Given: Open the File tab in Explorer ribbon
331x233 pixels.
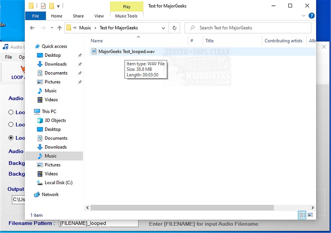Looking at the screenshot, I should pyautogui.click(x=35, y=16).
